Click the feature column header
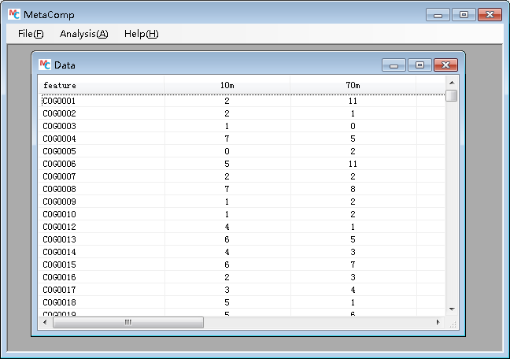The width and height of the screenshot is (510, 359). (101, 85)
